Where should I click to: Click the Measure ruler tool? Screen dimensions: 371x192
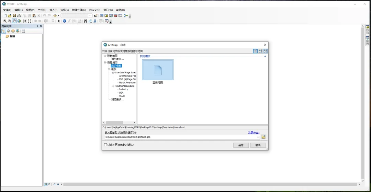pyautogui.click(x=79, y=21)
